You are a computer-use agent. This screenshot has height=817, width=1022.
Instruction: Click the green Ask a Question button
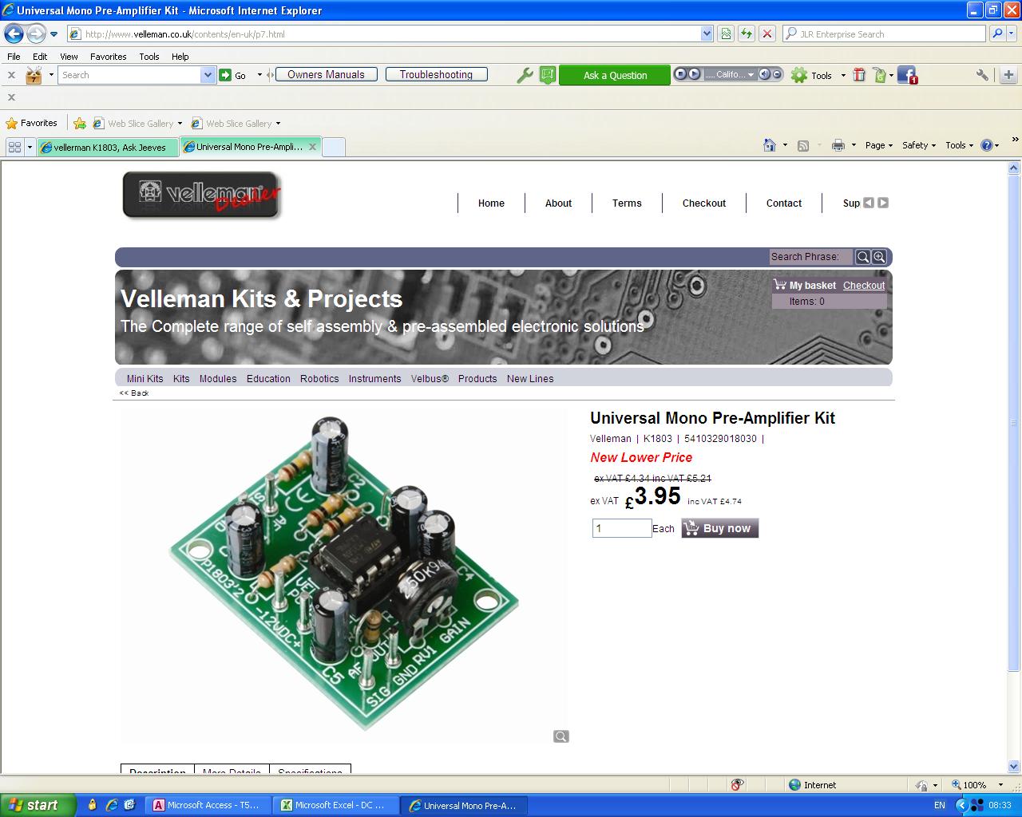click(x=615, y=75)
